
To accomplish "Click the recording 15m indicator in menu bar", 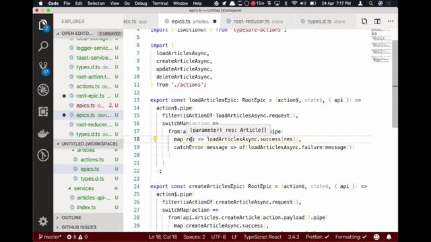I will click(x=257, y=3).
